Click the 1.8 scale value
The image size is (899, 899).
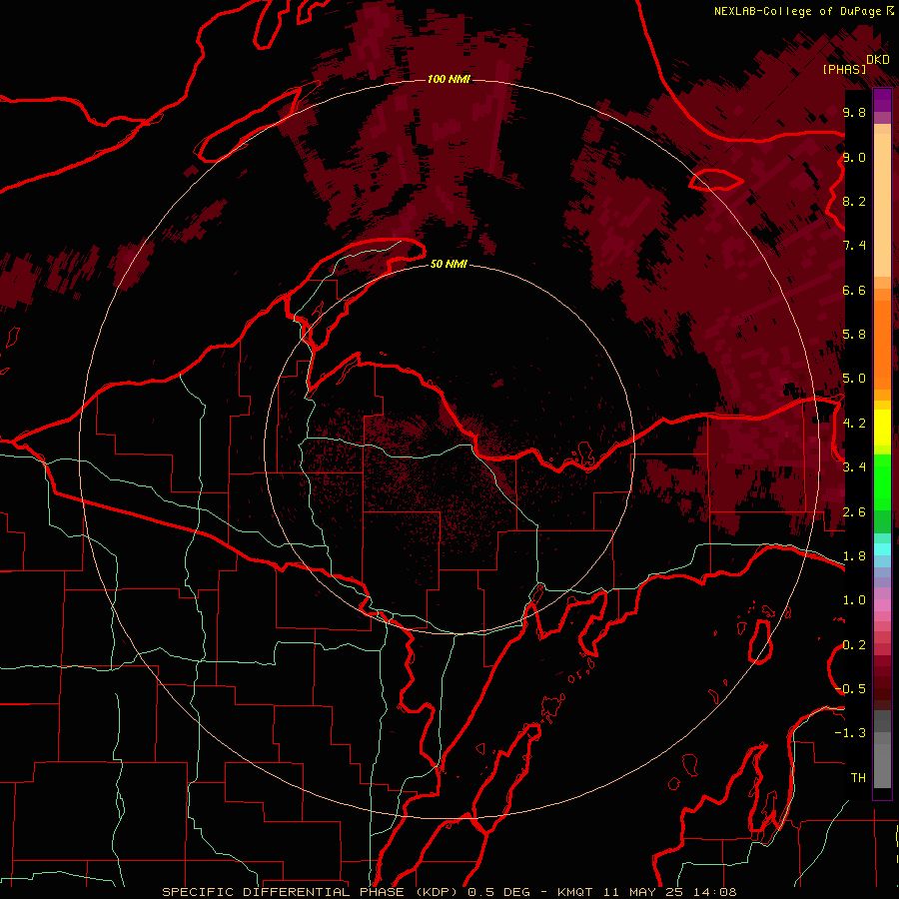[854, 556]
